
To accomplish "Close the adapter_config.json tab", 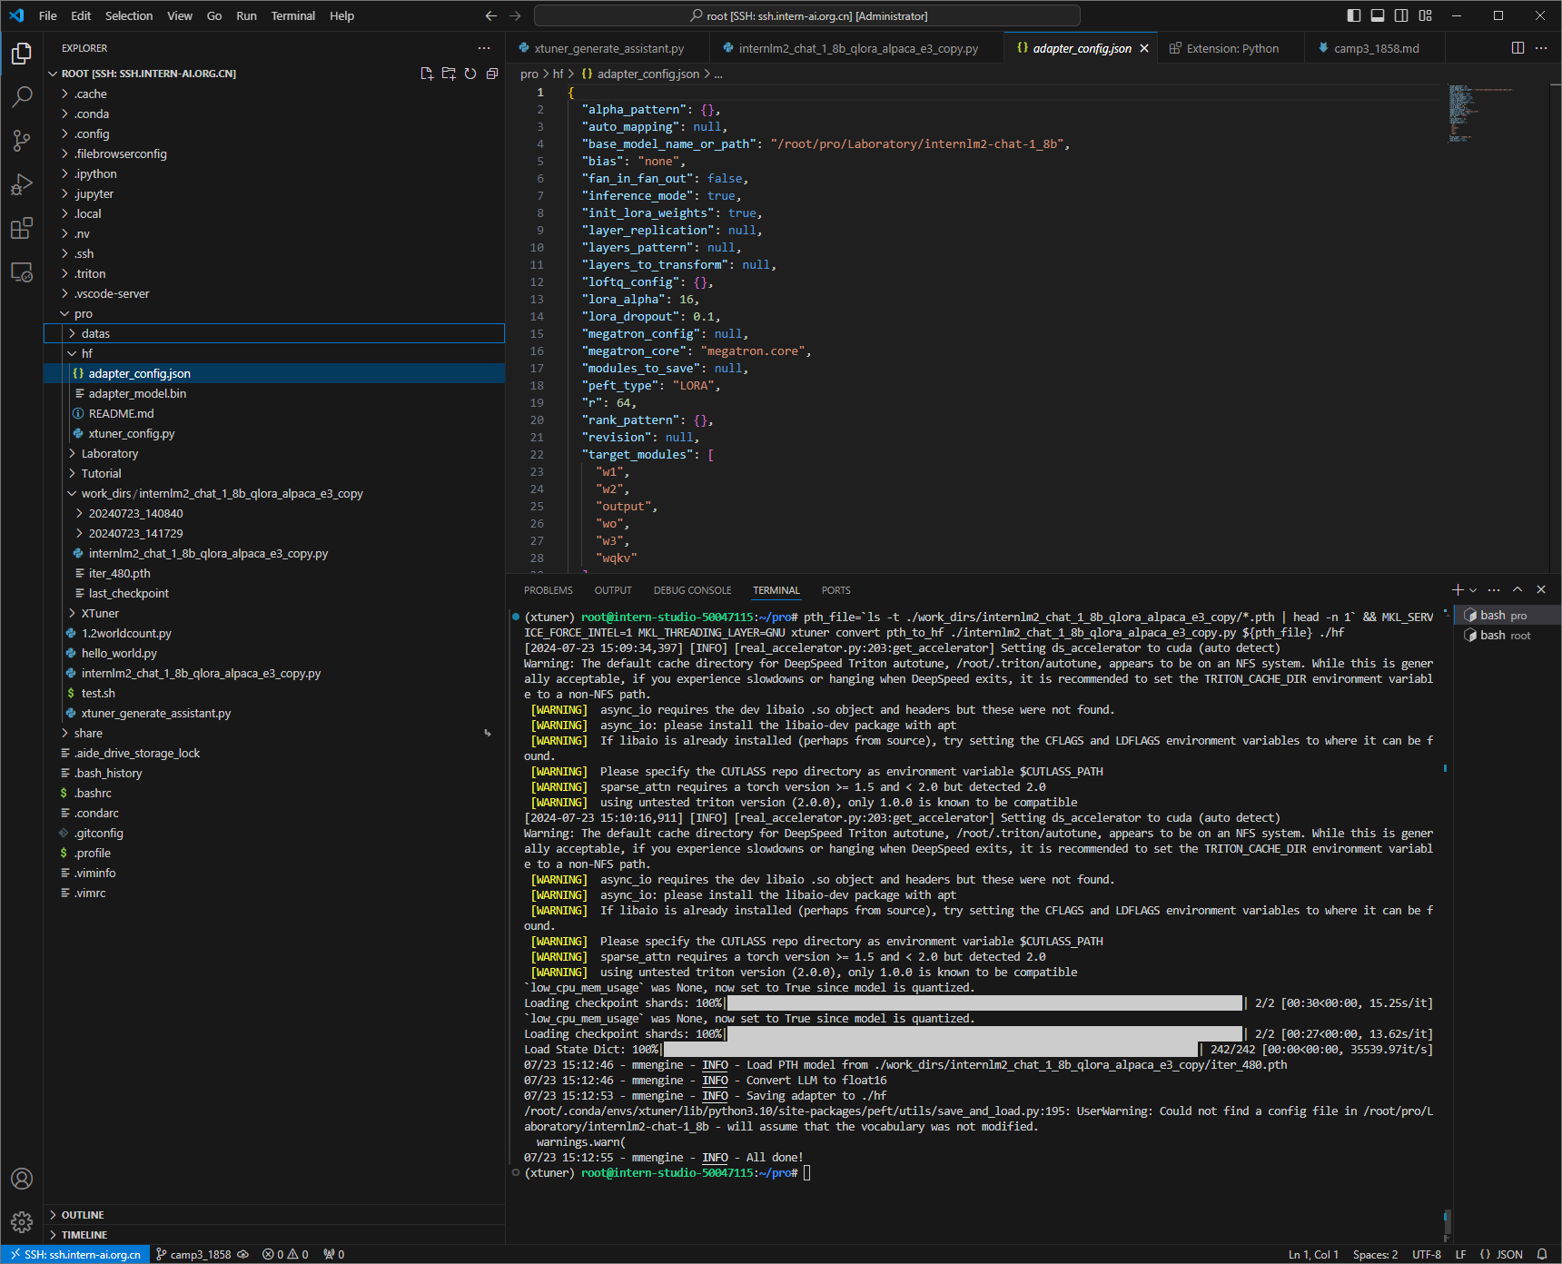I will click(x=1144, y=48).
